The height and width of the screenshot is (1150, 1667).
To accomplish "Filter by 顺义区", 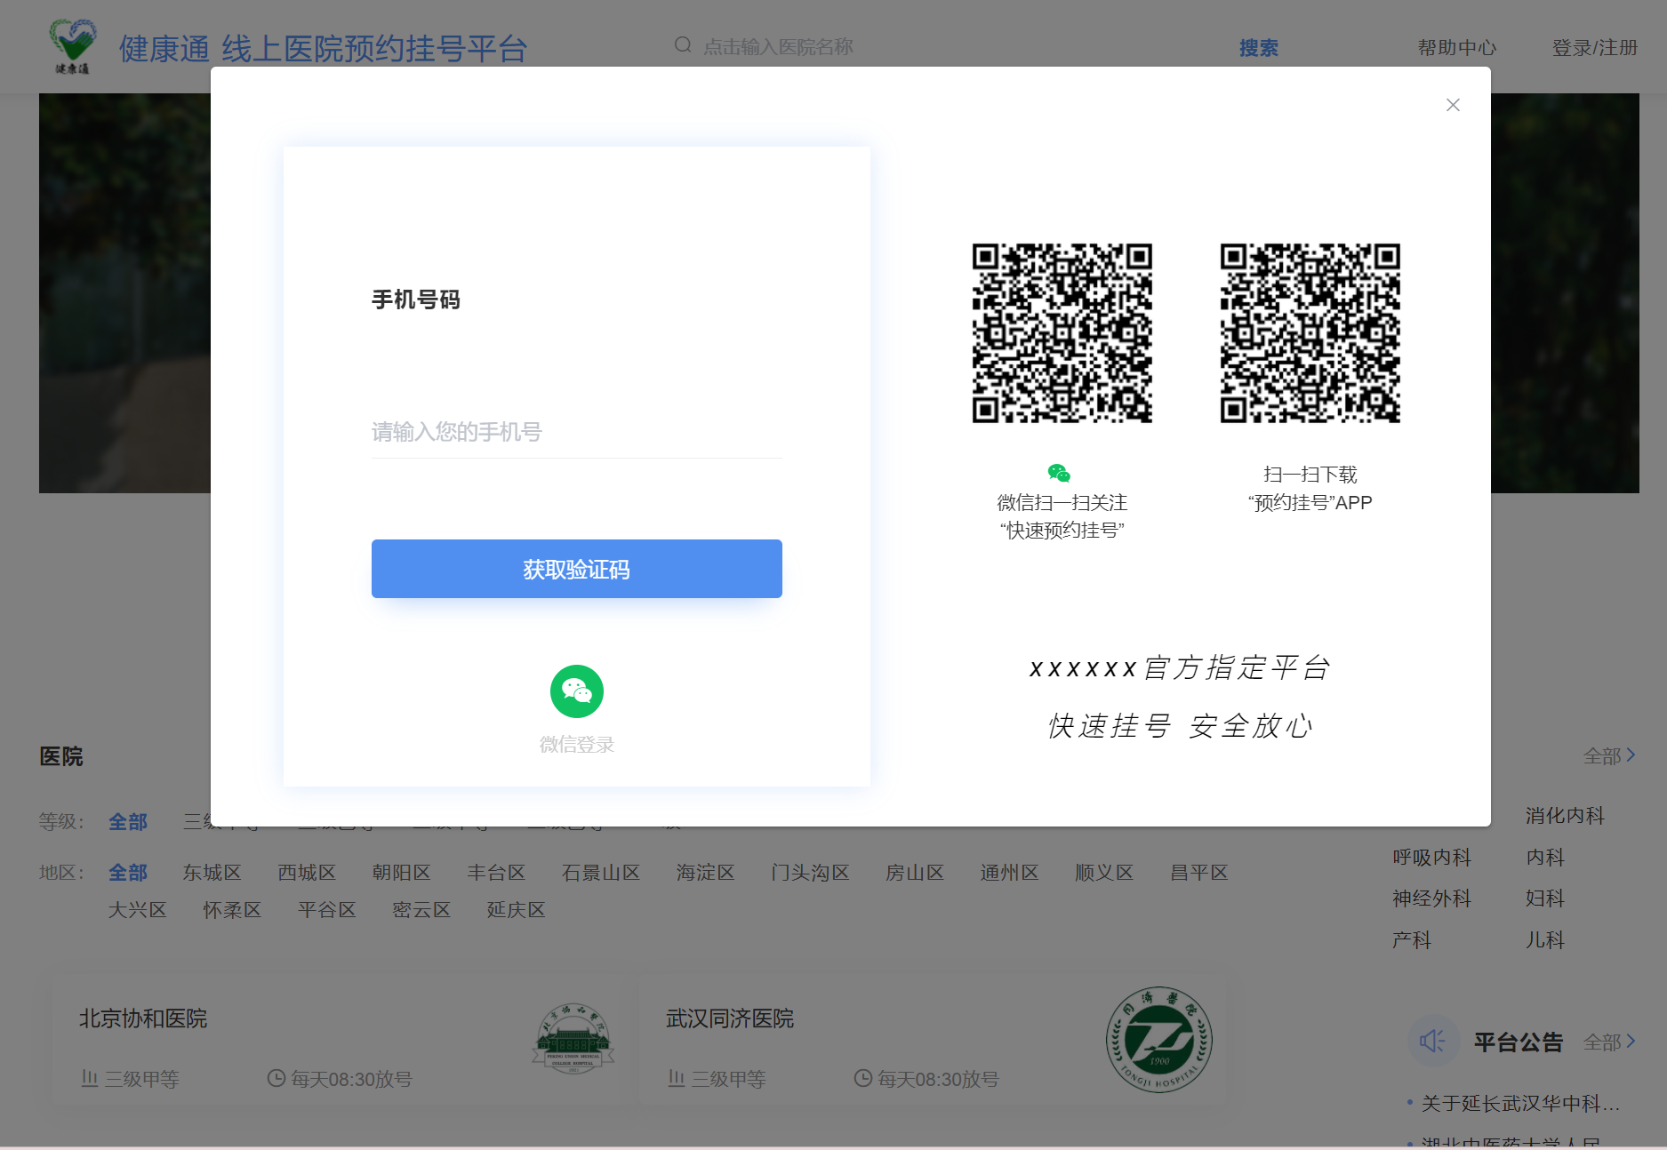I will click(1104, 873).
